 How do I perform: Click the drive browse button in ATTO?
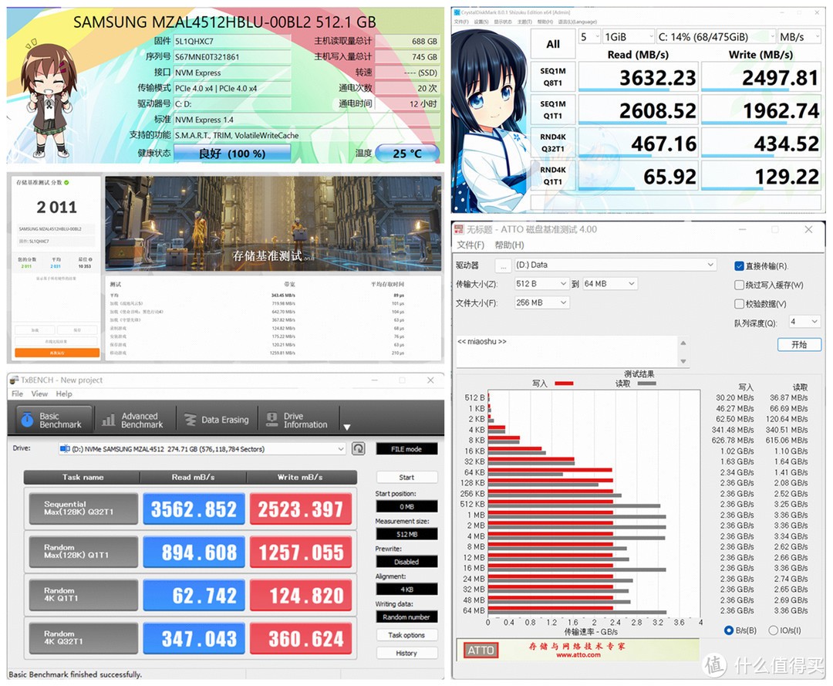point(504,265)
